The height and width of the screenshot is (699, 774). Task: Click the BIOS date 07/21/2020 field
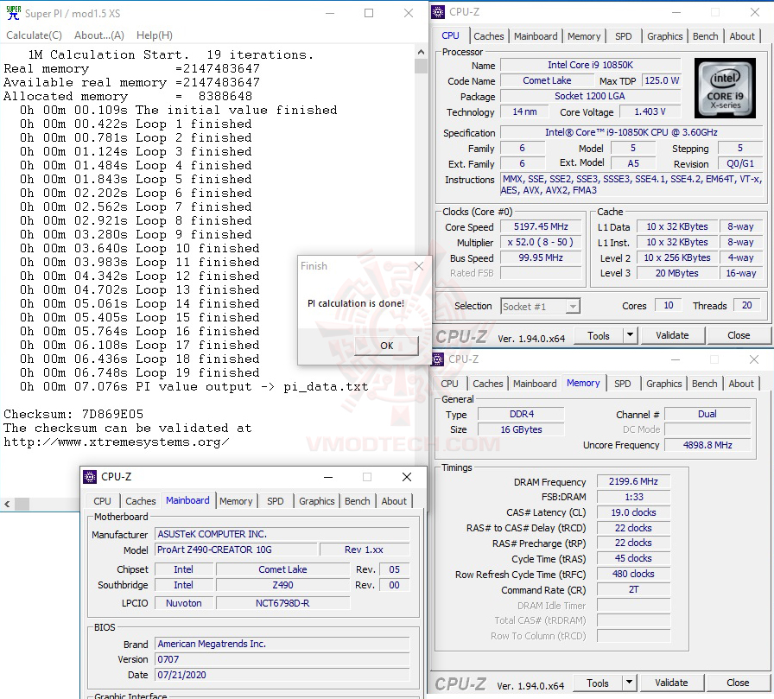282,675
